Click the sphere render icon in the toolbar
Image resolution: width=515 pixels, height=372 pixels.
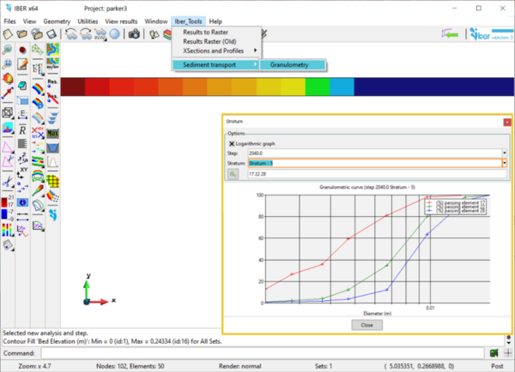click(114, 34)
